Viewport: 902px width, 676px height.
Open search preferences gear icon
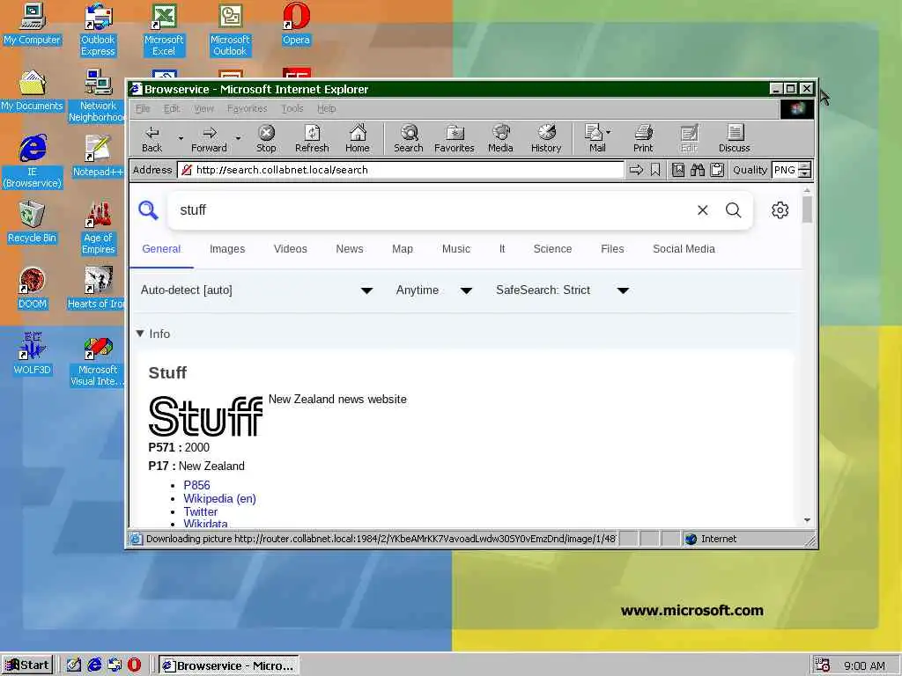[780, 210]
